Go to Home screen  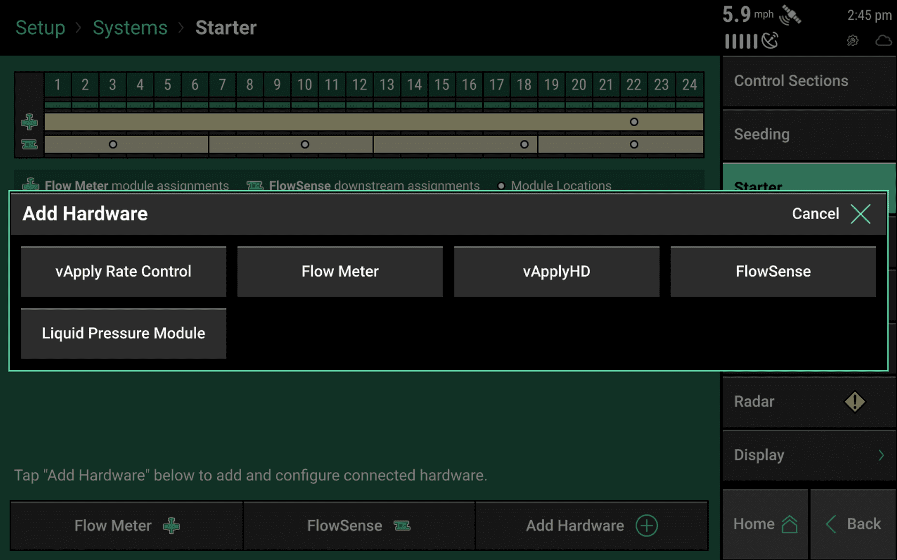pos(765,524)
